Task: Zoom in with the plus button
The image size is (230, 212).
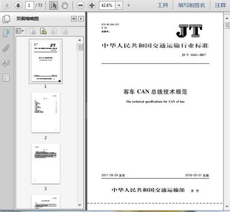Action: coord(92,5)
